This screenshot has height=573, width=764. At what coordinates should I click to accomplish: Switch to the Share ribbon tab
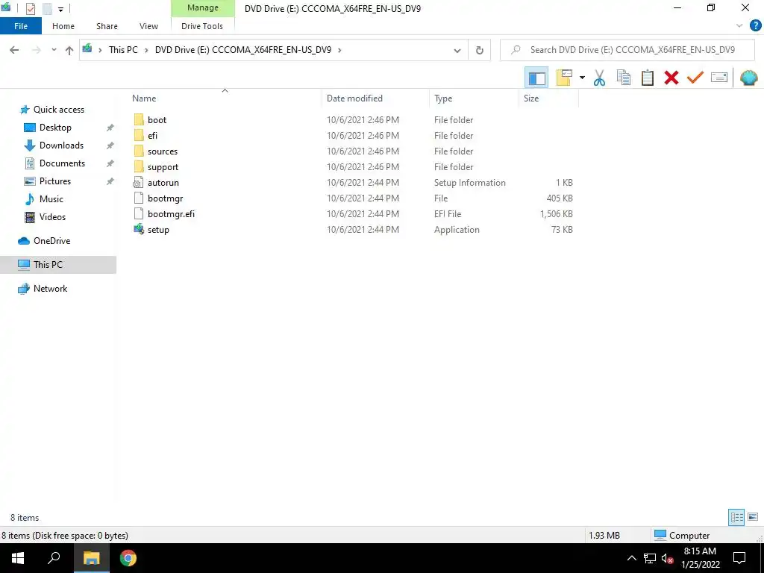(x=107, y=26)
